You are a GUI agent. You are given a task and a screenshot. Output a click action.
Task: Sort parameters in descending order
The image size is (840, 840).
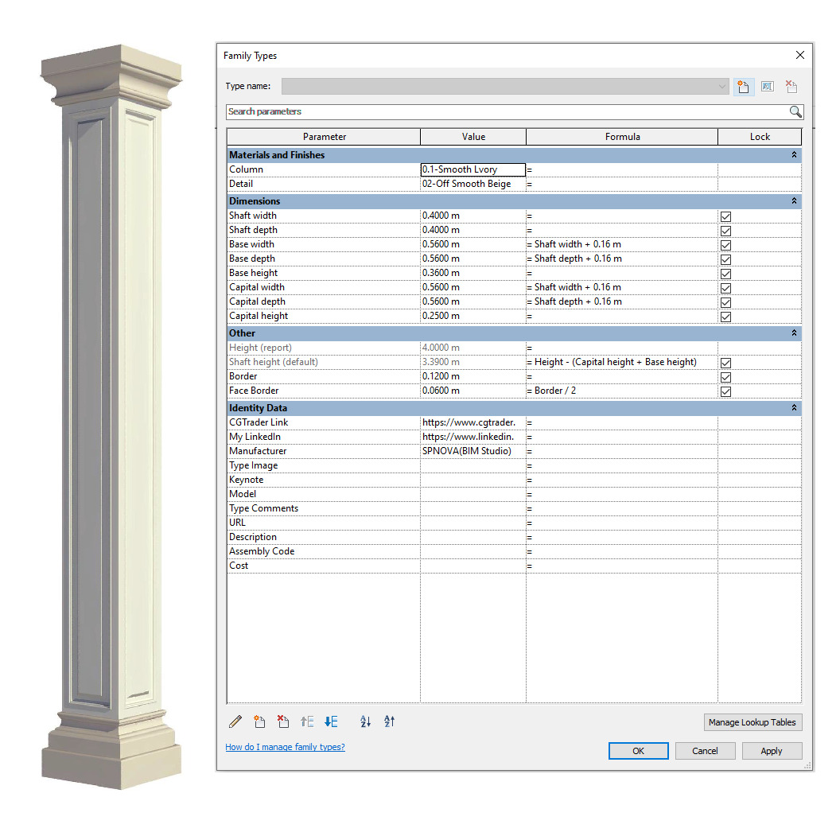(390, 721)
